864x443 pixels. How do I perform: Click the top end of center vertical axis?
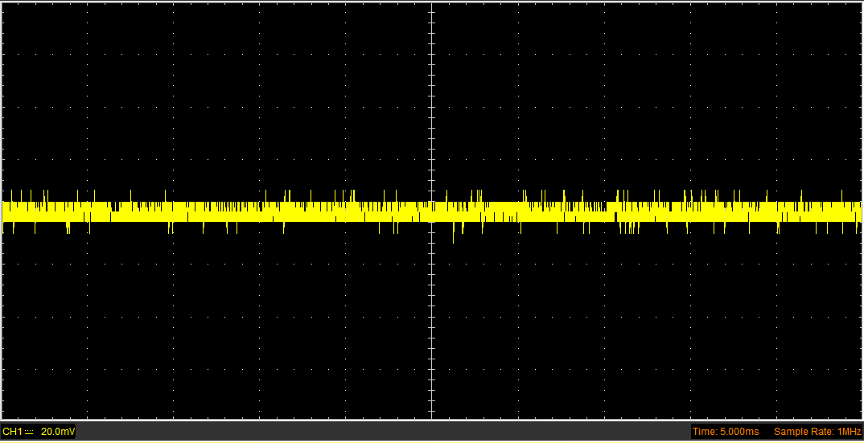click(x=432, y=5)
